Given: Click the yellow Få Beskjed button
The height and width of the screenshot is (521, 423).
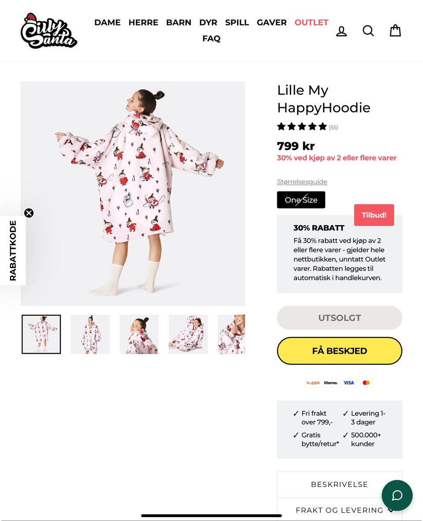Looking at the screenshot, I should click(339, 351).
